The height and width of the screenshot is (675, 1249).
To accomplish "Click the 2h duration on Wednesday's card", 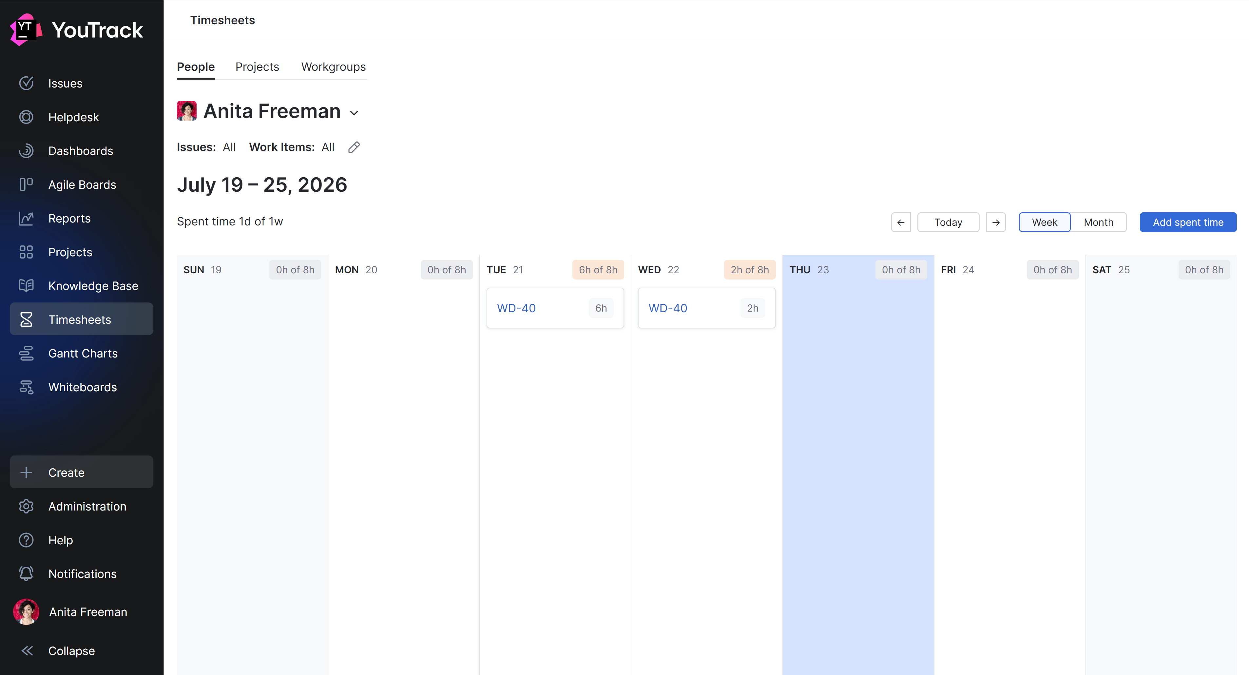I will click(x=753, y=308).
